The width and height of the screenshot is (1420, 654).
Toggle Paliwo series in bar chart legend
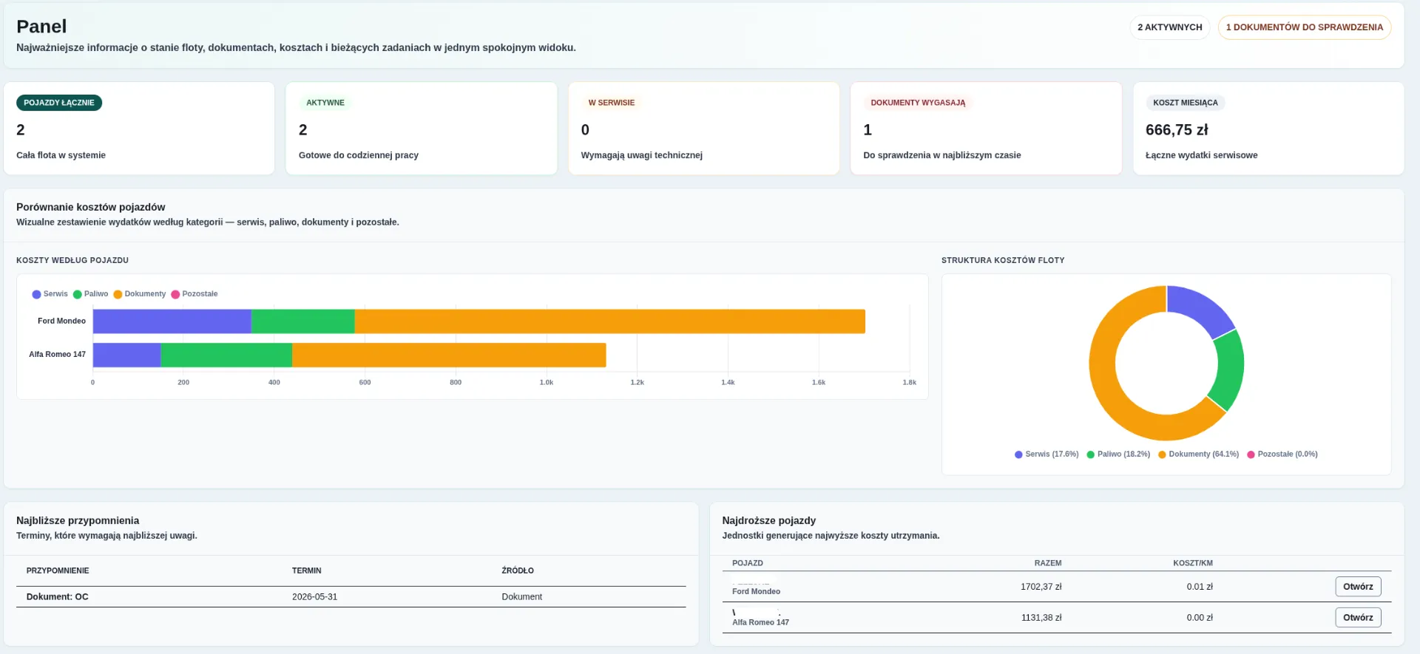pos(90,294)
